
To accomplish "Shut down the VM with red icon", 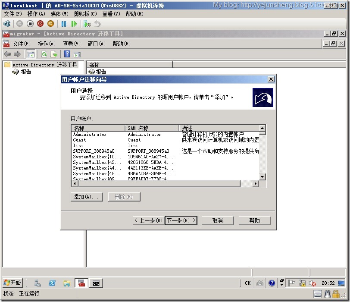I will click(40, 24).
